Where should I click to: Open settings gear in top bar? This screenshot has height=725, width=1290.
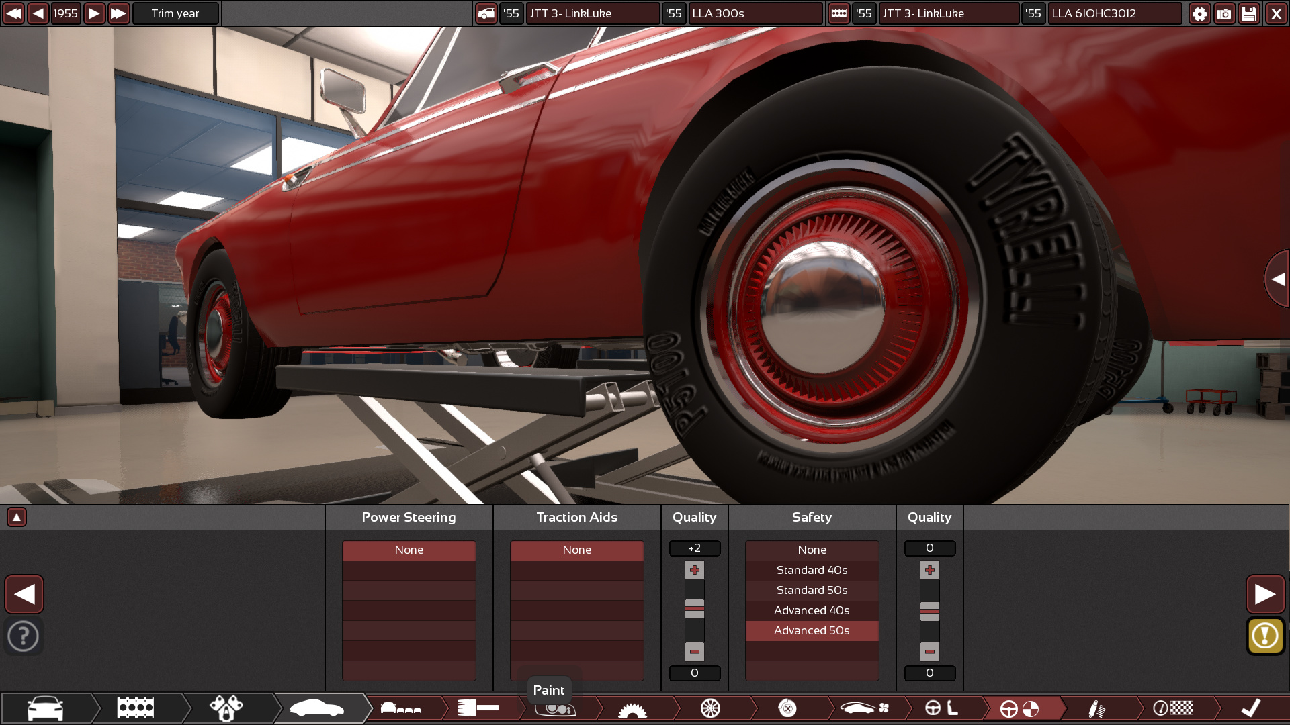pos(1199,13)
